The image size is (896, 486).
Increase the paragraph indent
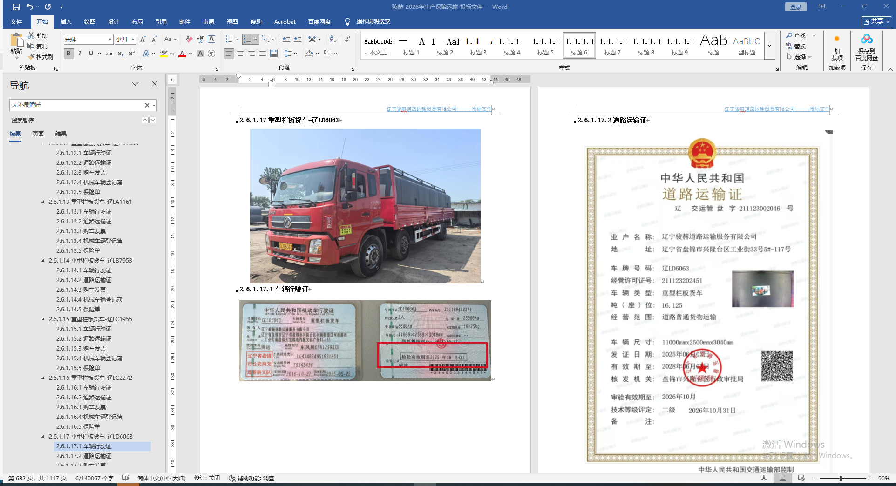click(298, 40)
